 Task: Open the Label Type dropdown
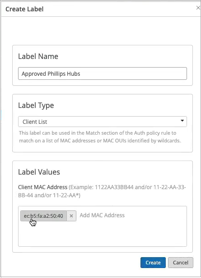103,122
